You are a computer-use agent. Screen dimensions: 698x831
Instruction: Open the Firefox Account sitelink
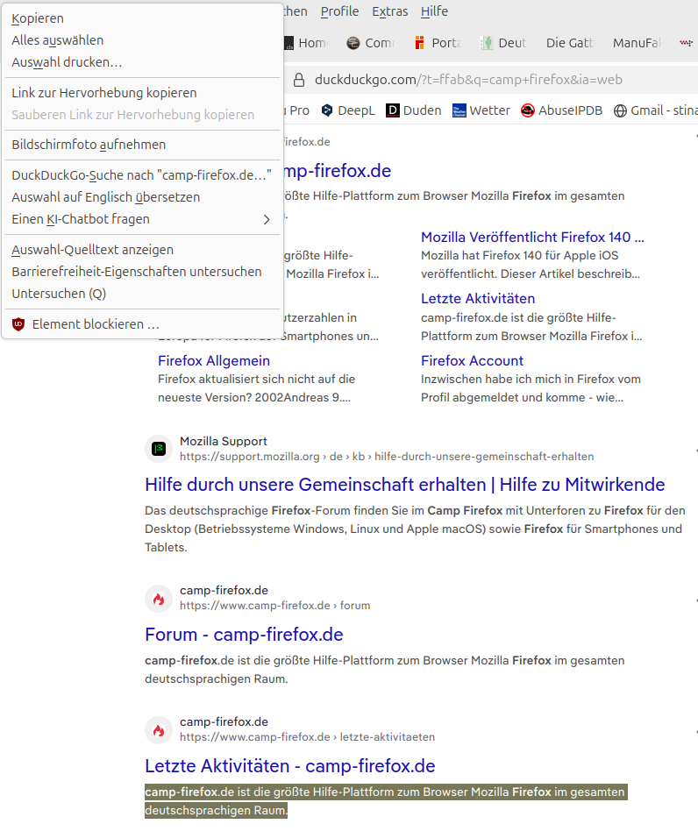pos(472,361)
